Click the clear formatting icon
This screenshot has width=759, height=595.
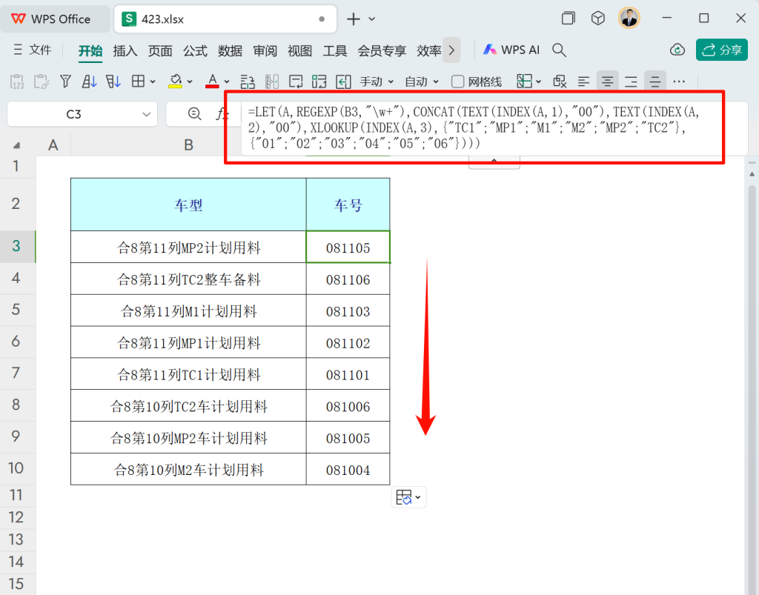click(x=560, y=82)
